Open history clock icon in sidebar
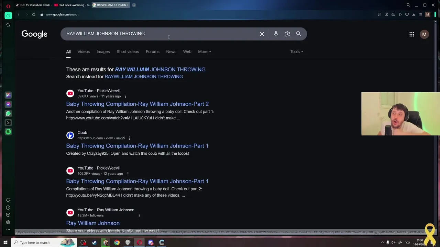 click(8, 208)
